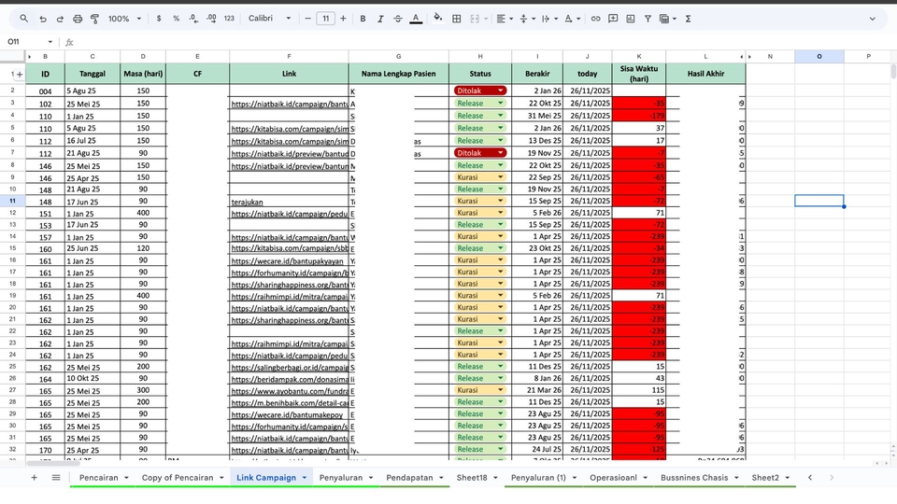The image size is (897, 504).
Task: Apply strikethrough formatting
Action: click(397, 19)
